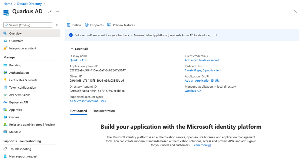
Task: Navigate to Default Directory breadcrumb
Action: point(29,4)
